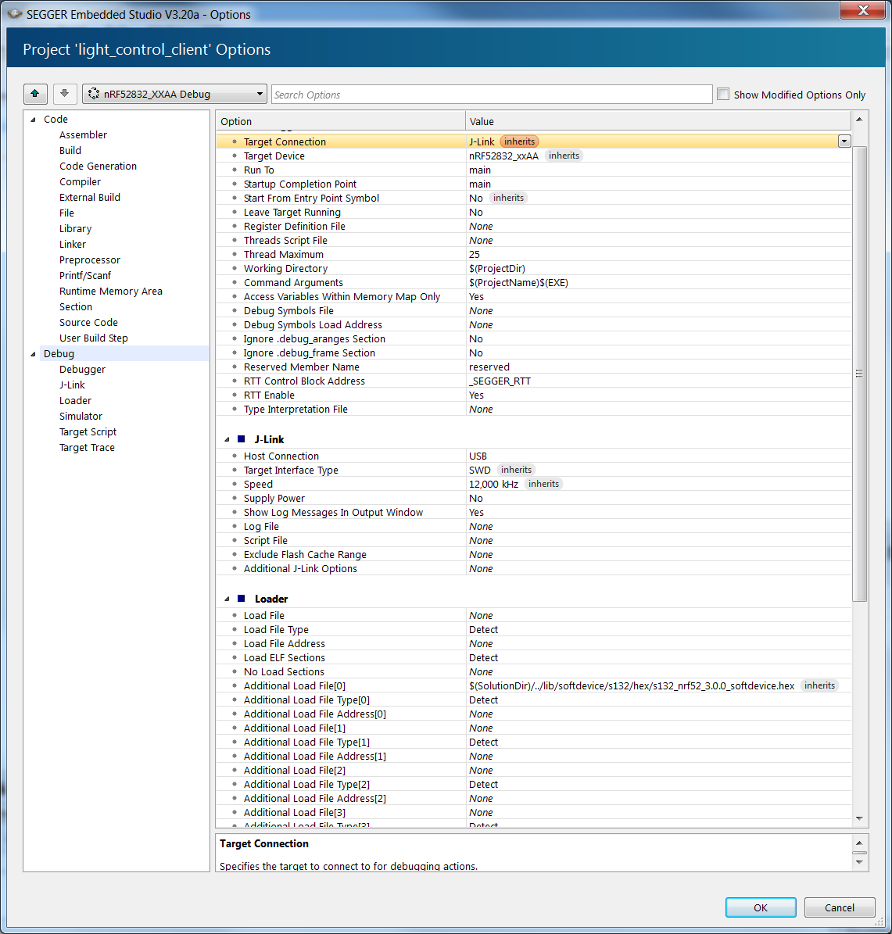Viewport: 892px width, 934px height.
Task: Click the Search Options field
Action: coord(492,95)
